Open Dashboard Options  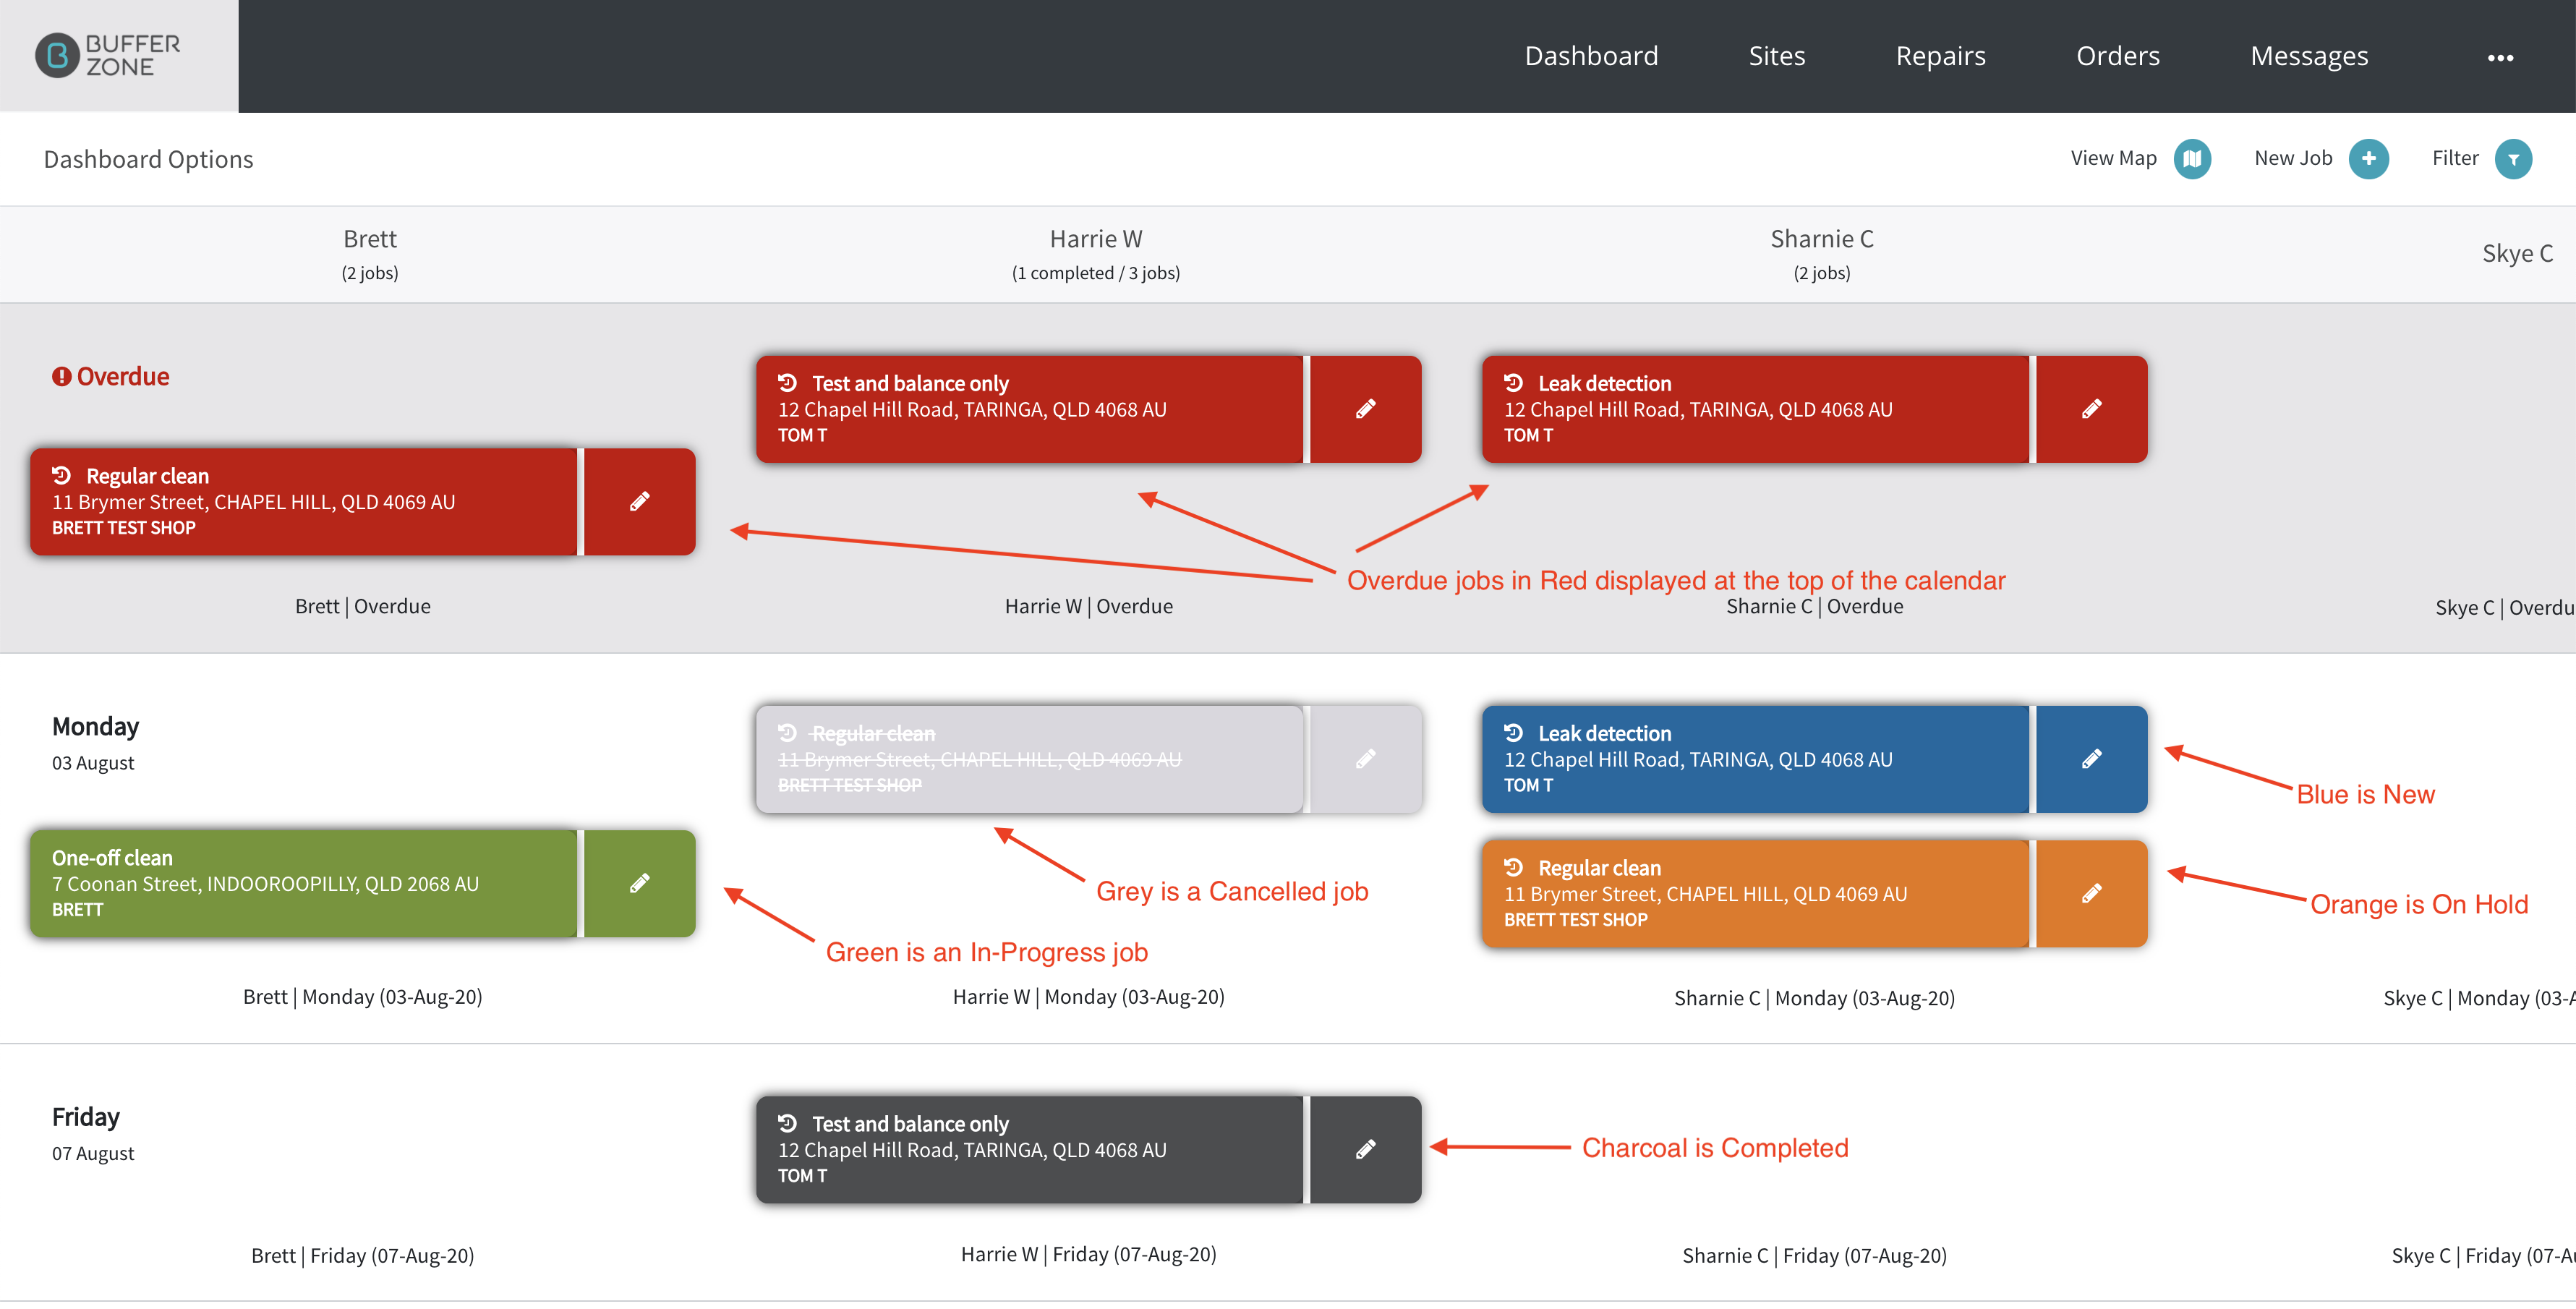pos(148,159)
